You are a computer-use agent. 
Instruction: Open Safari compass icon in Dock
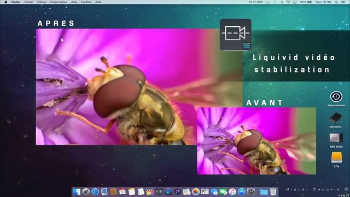tap(95, 192)
